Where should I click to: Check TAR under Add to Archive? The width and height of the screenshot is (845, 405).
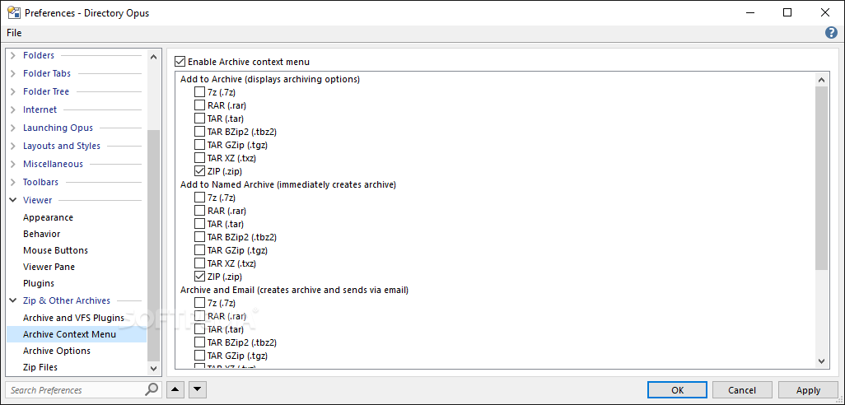pyautogui.click(x=200, y=119)
